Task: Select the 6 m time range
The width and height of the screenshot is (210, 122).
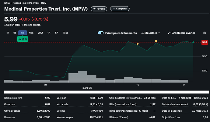Action: point(31,33)
